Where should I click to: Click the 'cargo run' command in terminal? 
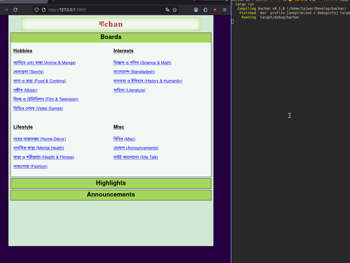(x=245, y=4)
